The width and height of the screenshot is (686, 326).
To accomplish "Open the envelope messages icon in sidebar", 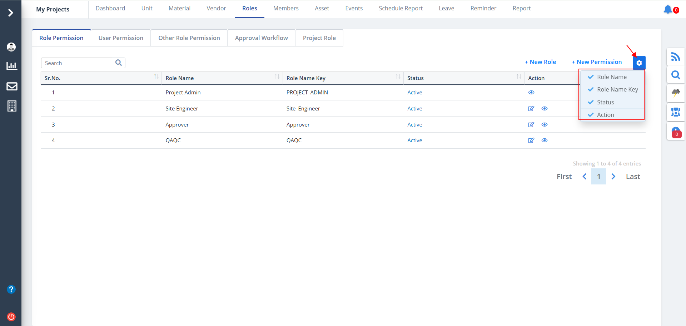I will tap(12, 86).
